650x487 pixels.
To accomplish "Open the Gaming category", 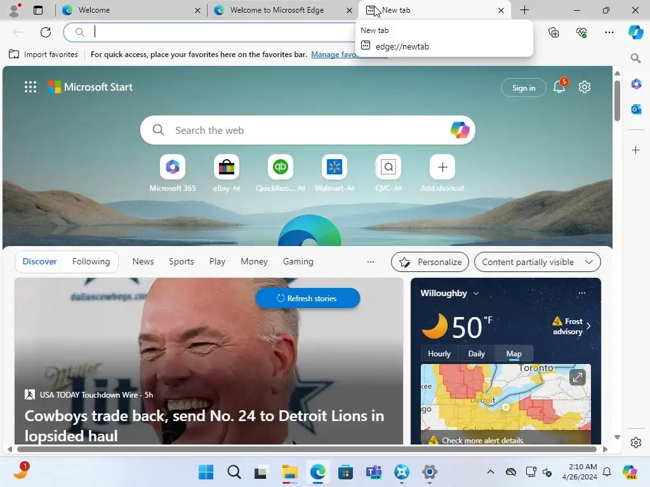I will (x=298, y=261).
